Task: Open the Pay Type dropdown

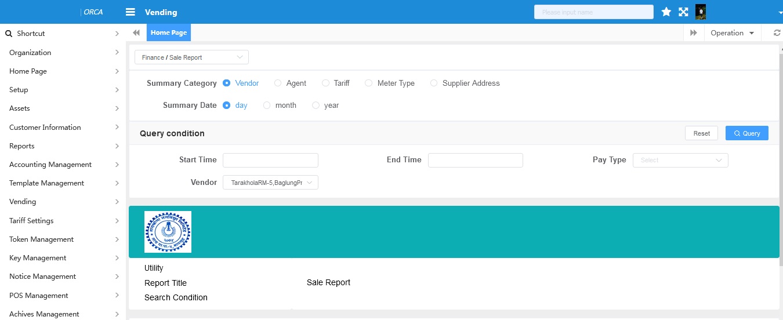Action: (680, 160)
